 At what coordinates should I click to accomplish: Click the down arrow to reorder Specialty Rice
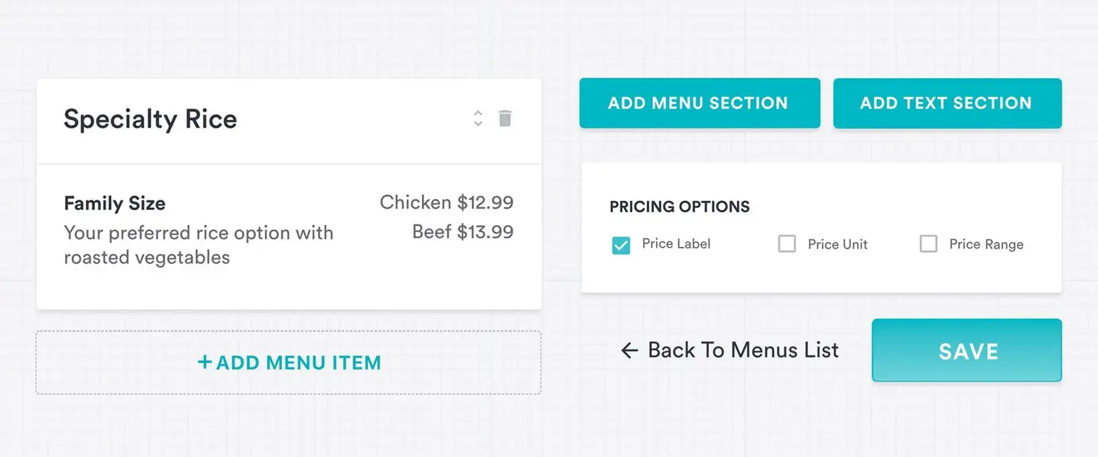(478, 124)
